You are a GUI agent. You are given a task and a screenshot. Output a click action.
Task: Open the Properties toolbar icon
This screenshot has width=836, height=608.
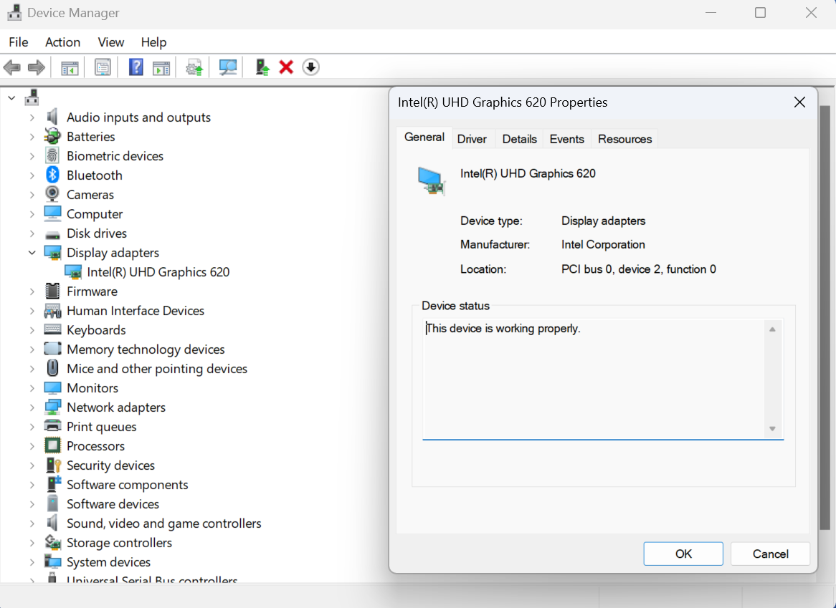pos(103,67)
